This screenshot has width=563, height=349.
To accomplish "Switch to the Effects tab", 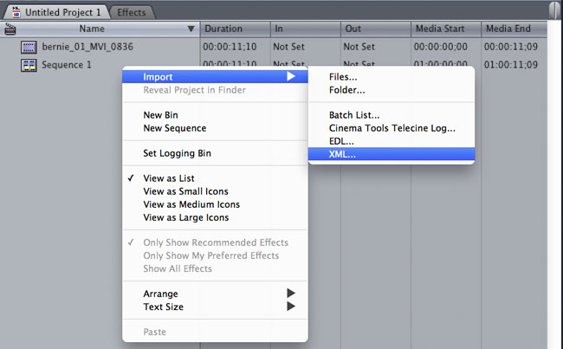I will 132,12.
